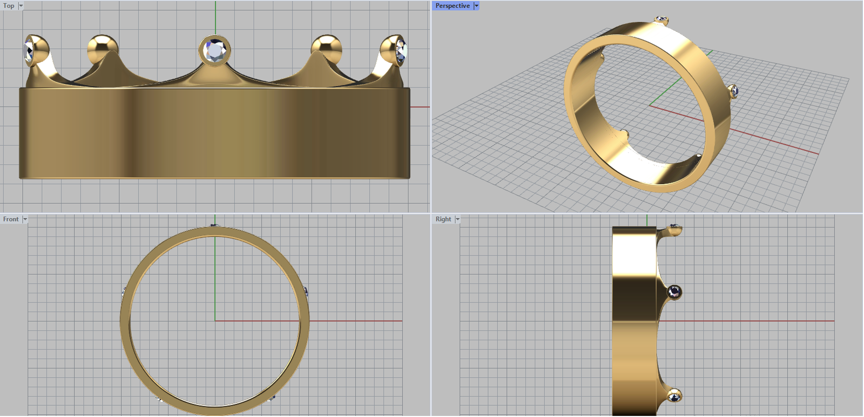Select the bottom gem prong in Right view
Image resolution: width=864 pixels, height=417 pixels.
pyautogui.click(x=673, y=396)
